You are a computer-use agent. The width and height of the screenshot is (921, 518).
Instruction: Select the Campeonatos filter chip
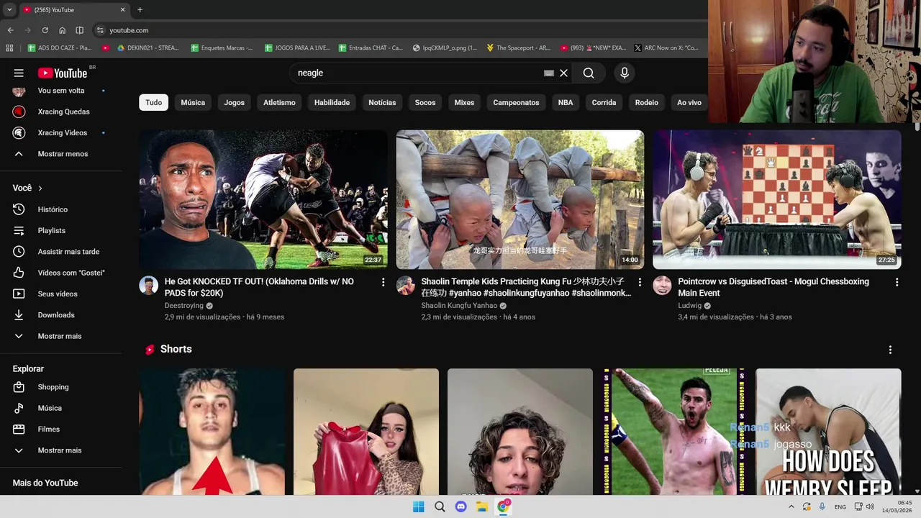516,102
